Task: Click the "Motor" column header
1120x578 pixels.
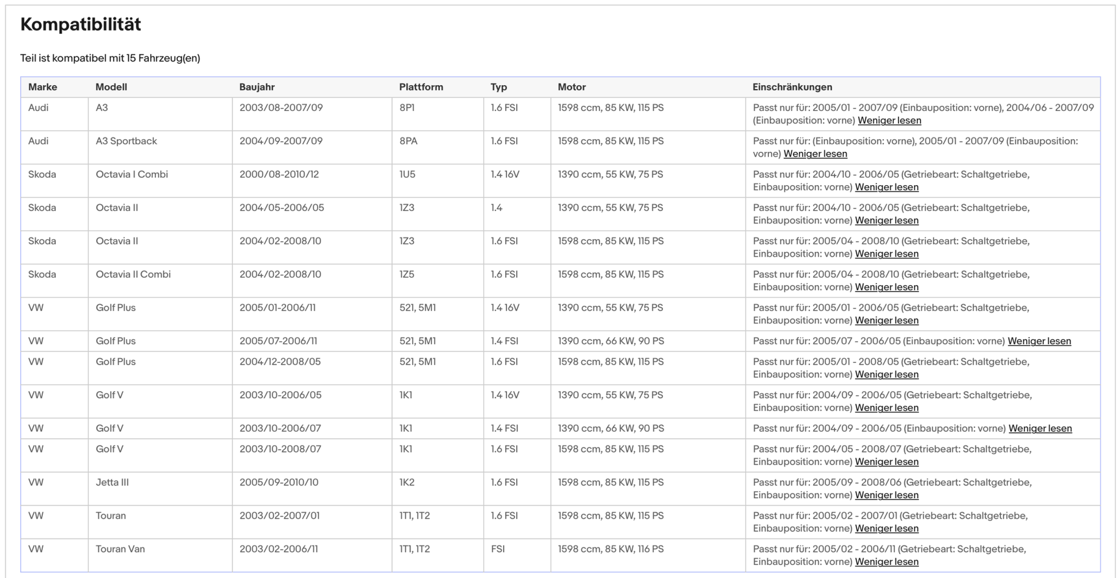Action: 572,87
